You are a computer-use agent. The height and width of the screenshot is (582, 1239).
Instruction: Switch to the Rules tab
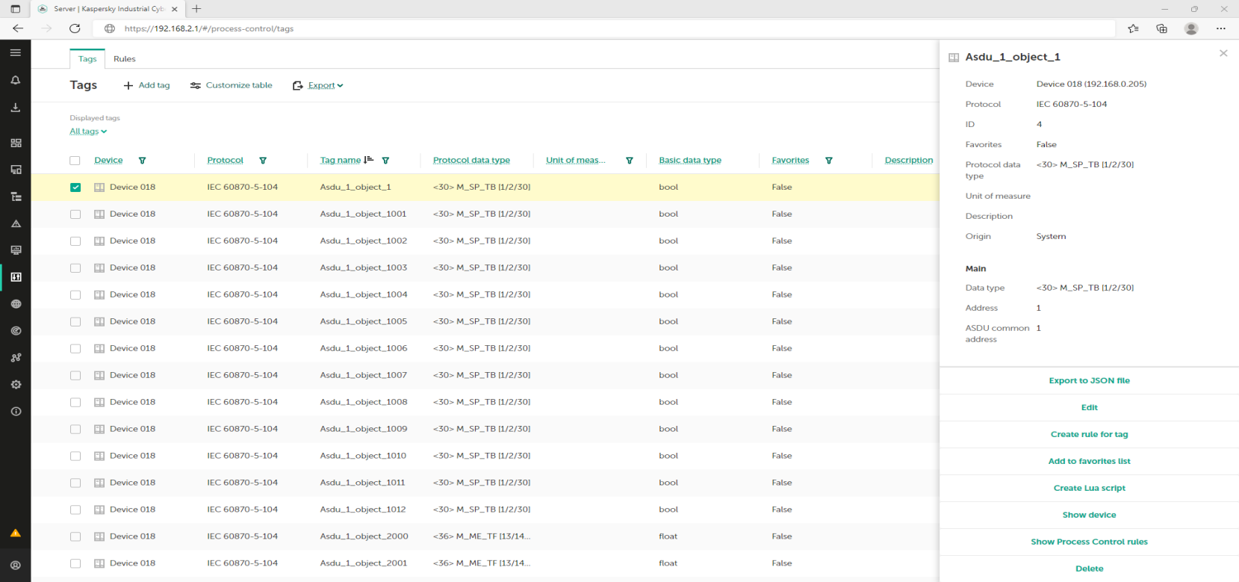tap(124, 59)
